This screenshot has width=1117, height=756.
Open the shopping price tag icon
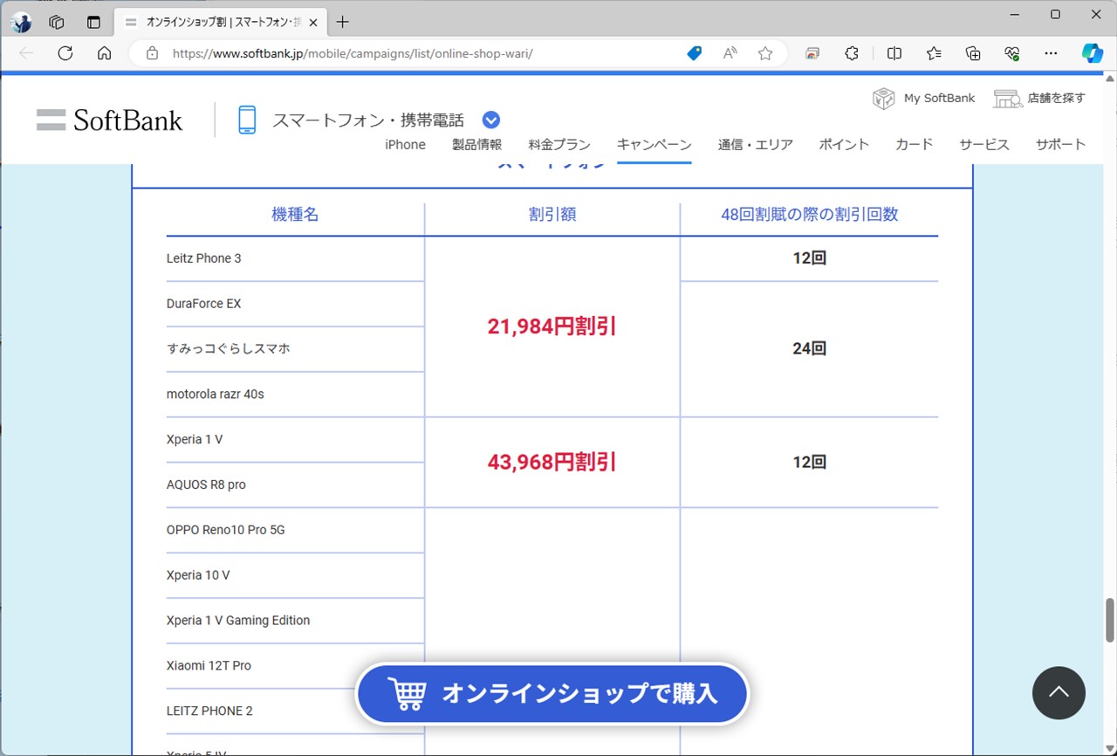(x=695, y=53)
